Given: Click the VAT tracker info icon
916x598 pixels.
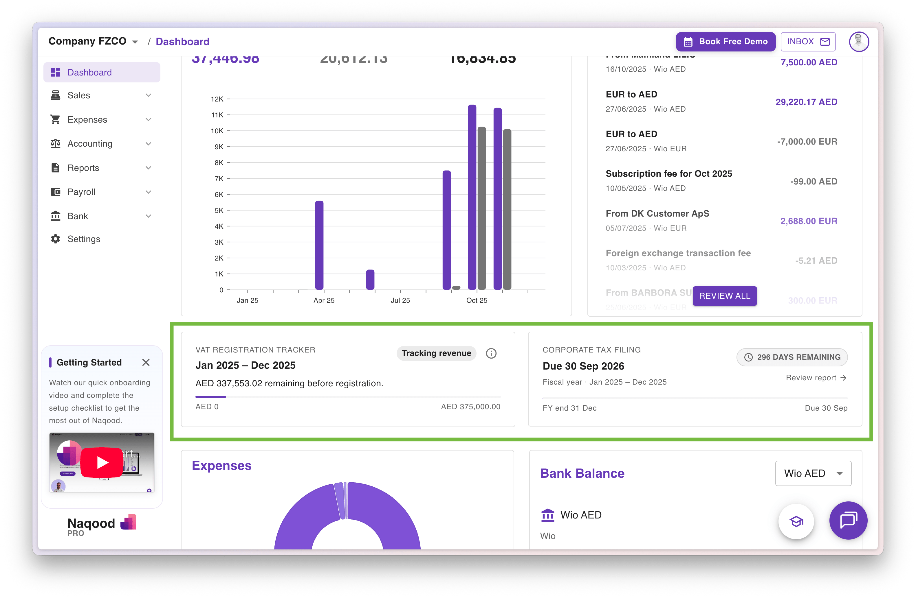Looking at the screenshot, I should click(x=491, y=353).
